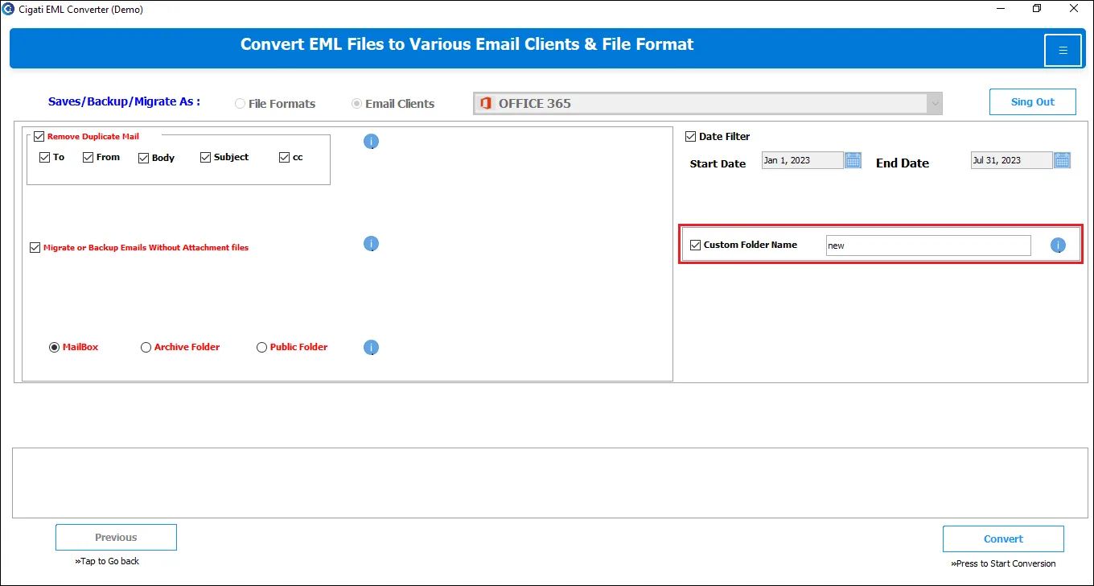The image size is (1094, 586).
Task: Open the End Date calendar picker icon
Action: 1062,160
